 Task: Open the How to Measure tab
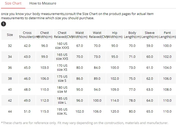[43, 3]
